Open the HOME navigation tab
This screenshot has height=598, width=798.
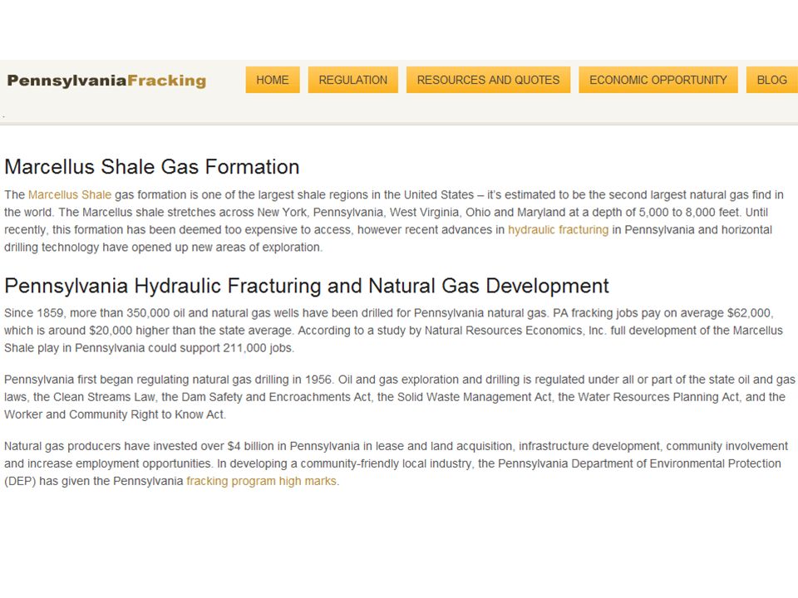[273, 80]
